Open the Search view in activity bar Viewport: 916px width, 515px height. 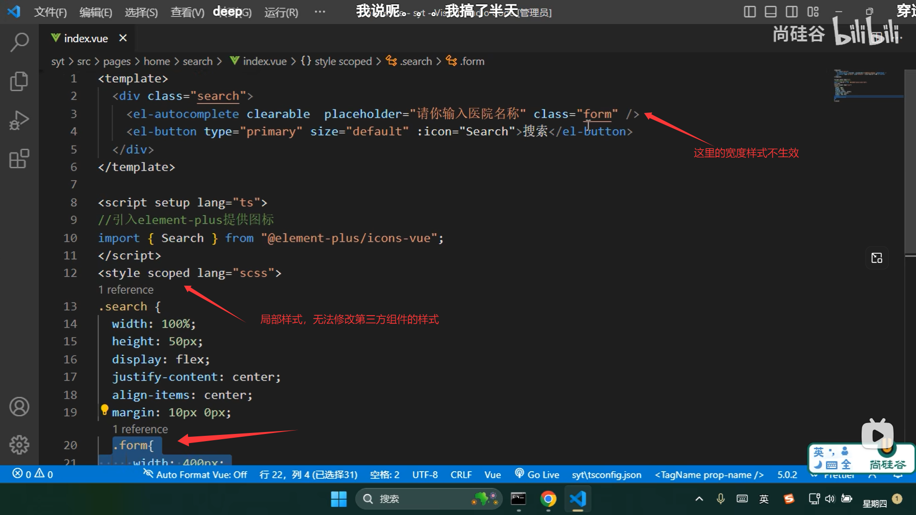click(x=19, y=42)
